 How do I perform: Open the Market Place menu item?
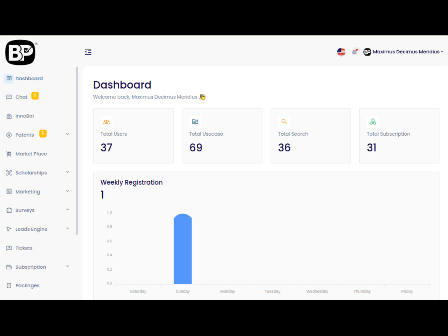[31, 154]
